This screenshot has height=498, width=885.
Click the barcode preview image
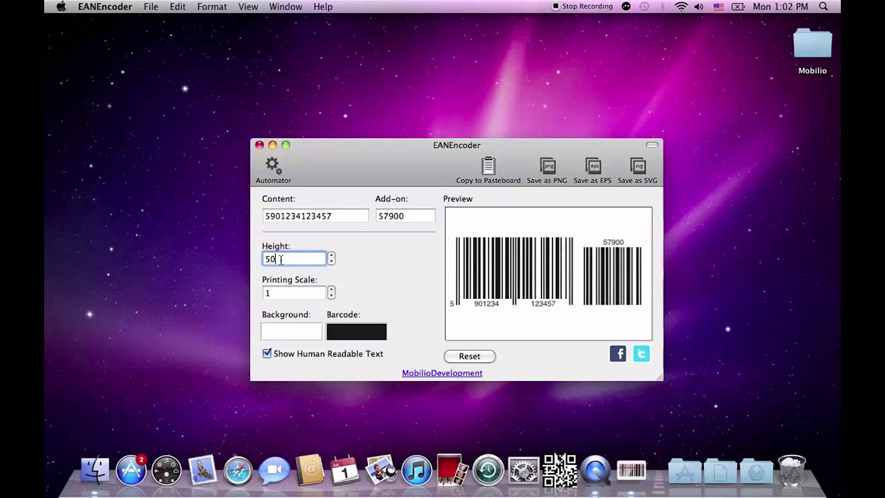click(548, 273)
